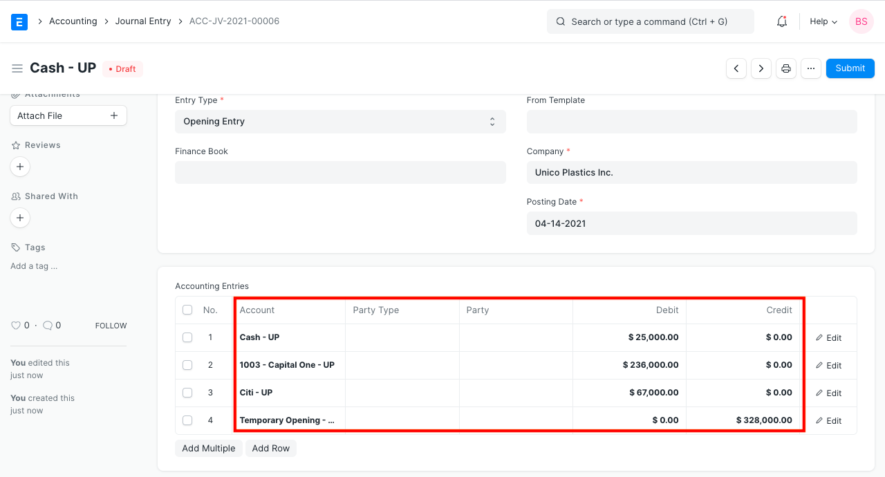The height and width of the screenshot is (477, 885).
Task: Like the document via the heart icon
Action: click(x=15, y=325)
